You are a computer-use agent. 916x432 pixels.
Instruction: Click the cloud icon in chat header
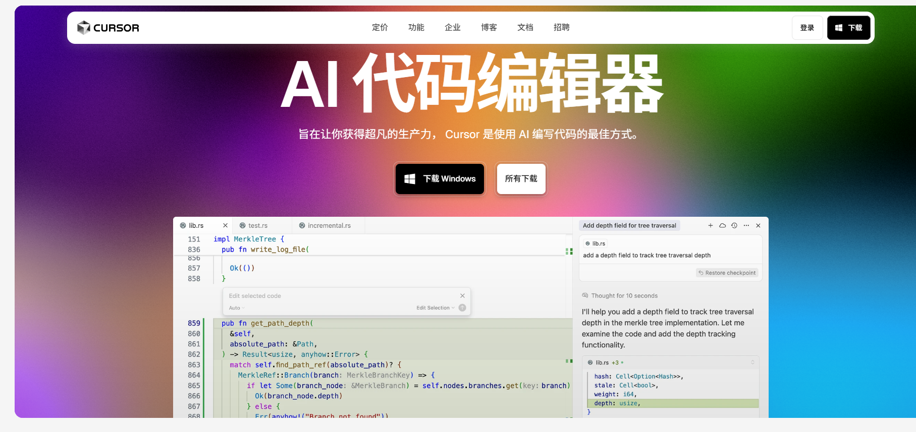(x=722, y=225)
